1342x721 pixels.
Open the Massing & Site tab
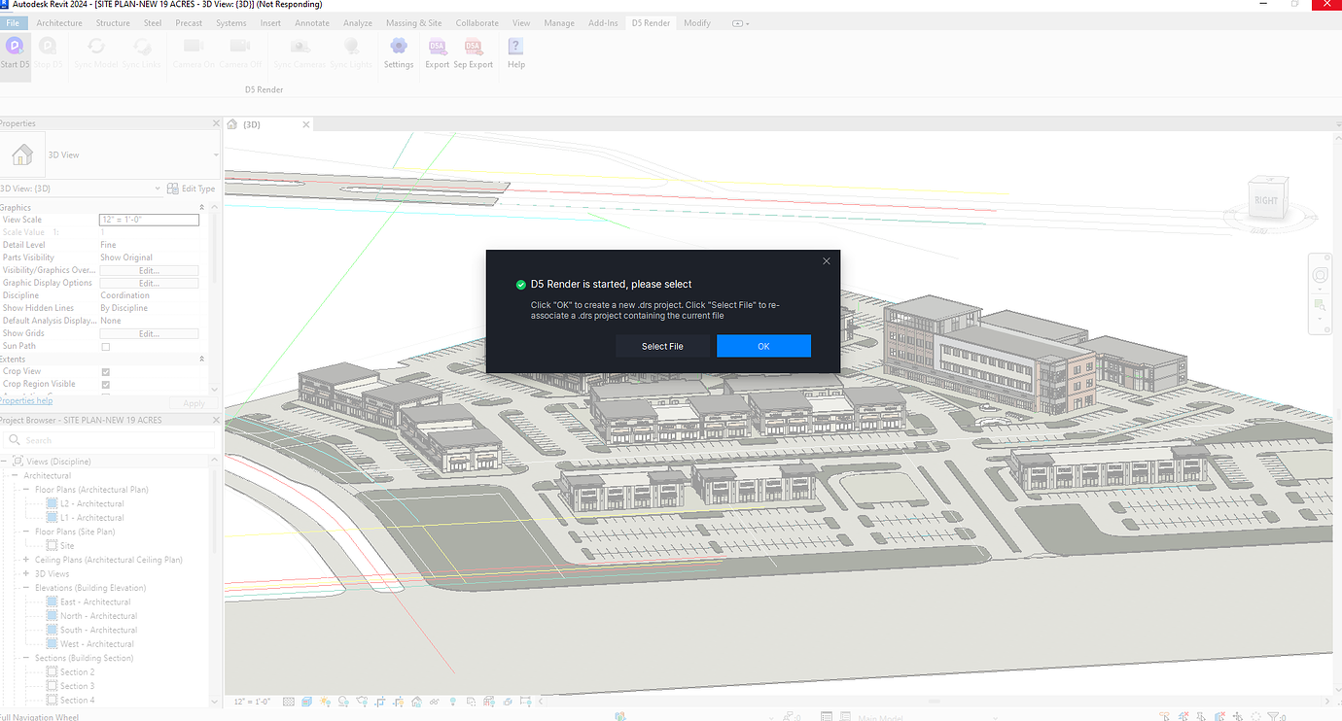[413, 22]
